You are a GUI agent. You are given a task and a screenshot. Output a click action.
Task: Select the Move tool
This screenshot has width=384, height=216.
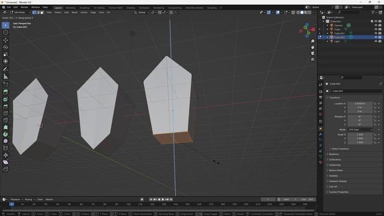(x=5, y=40)
